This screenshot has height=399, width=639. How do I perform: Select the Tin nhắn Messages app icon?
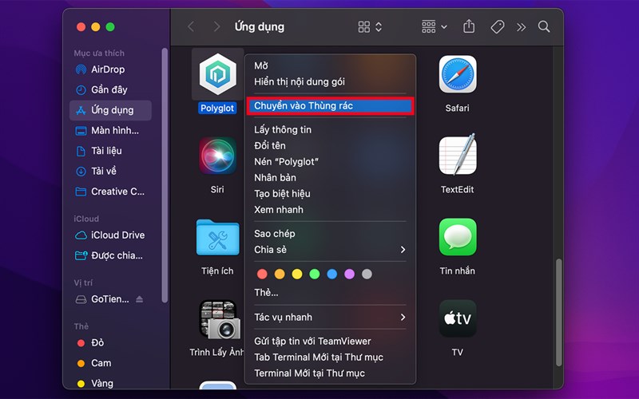(x=458, y=237)
